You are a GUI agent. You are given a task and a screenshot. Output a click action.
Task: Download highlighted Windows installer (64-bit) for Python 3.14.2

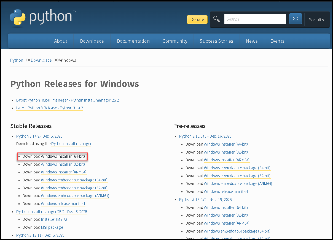coord(63,156)
